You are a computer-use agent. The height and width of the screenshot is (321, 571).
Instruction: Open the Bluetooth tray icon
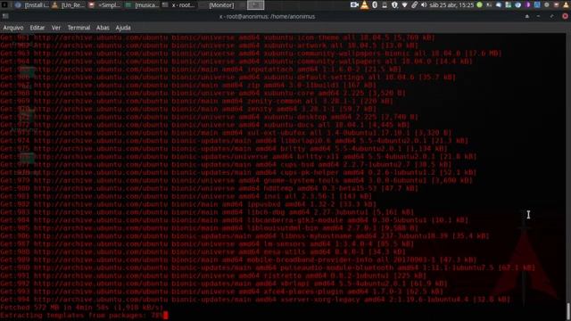coord(375,4)
